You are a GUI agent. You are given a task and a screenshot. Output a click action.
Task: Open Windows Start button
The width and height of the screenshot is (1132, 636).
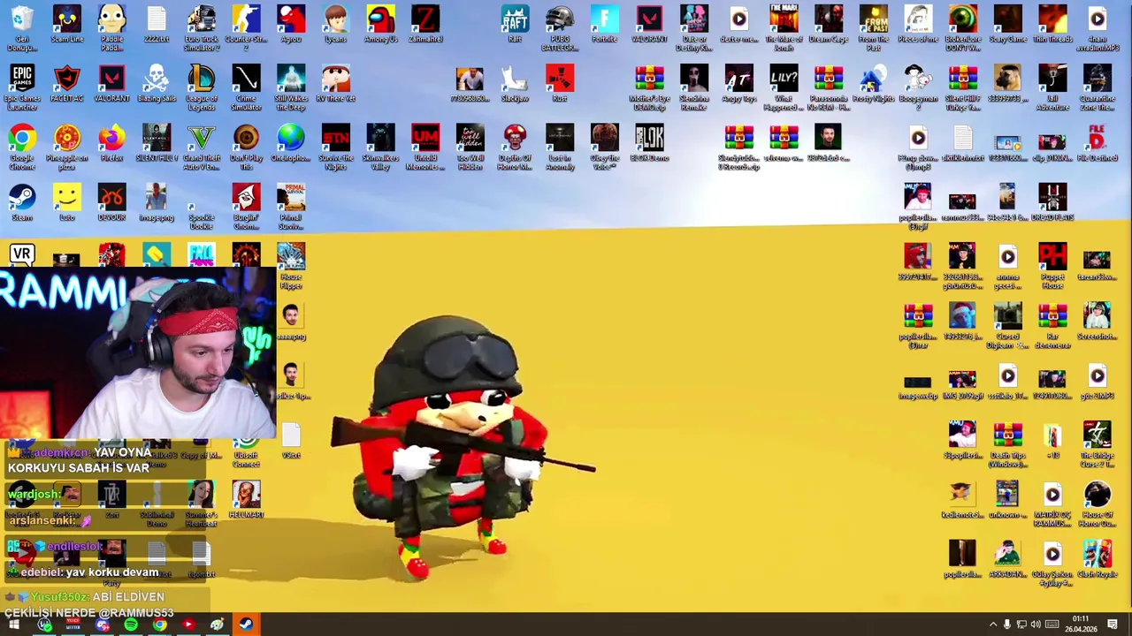coord(14,625)
